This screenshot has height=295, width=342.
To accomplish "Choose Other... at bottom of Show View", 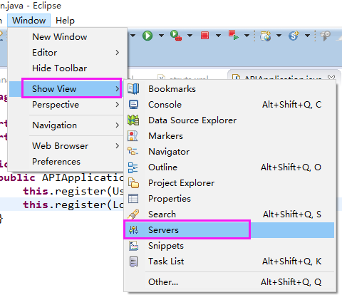I will [229, 282].
